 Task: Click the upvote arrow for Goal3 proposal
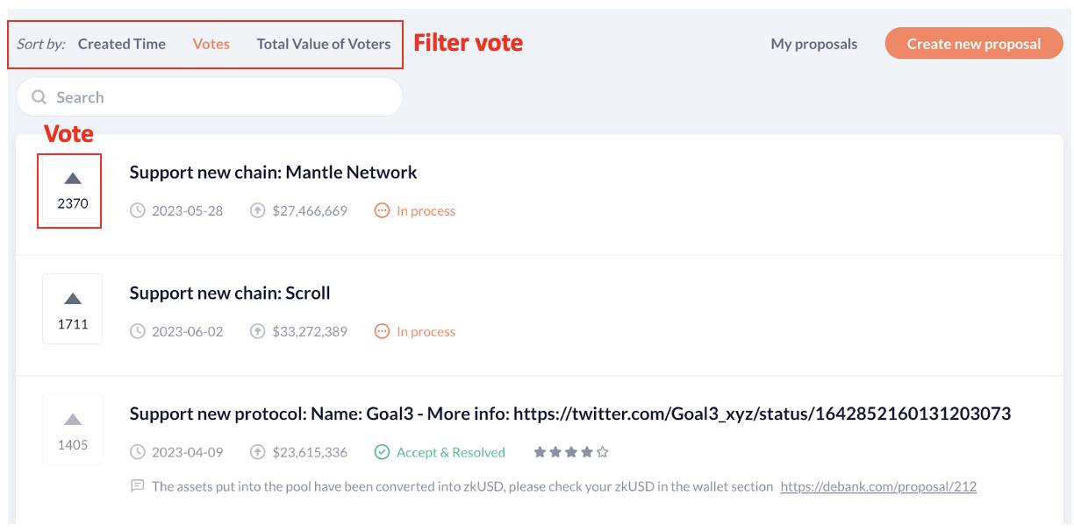(73, 420)
